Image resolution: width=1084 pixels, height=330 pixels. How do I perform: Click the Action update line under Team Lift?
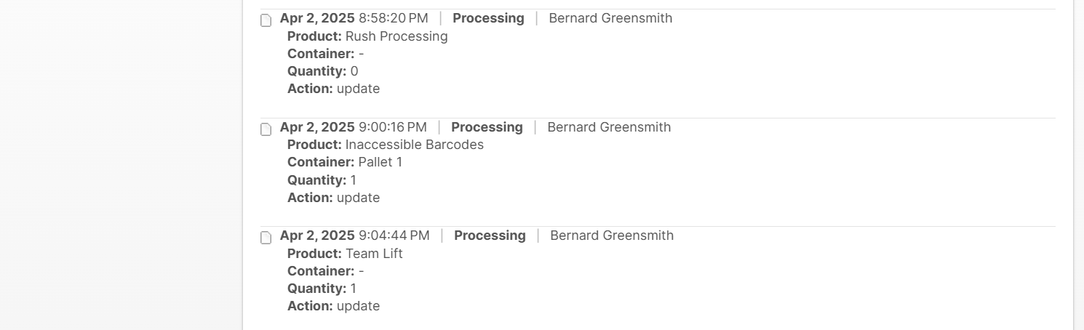click(333, 306)
